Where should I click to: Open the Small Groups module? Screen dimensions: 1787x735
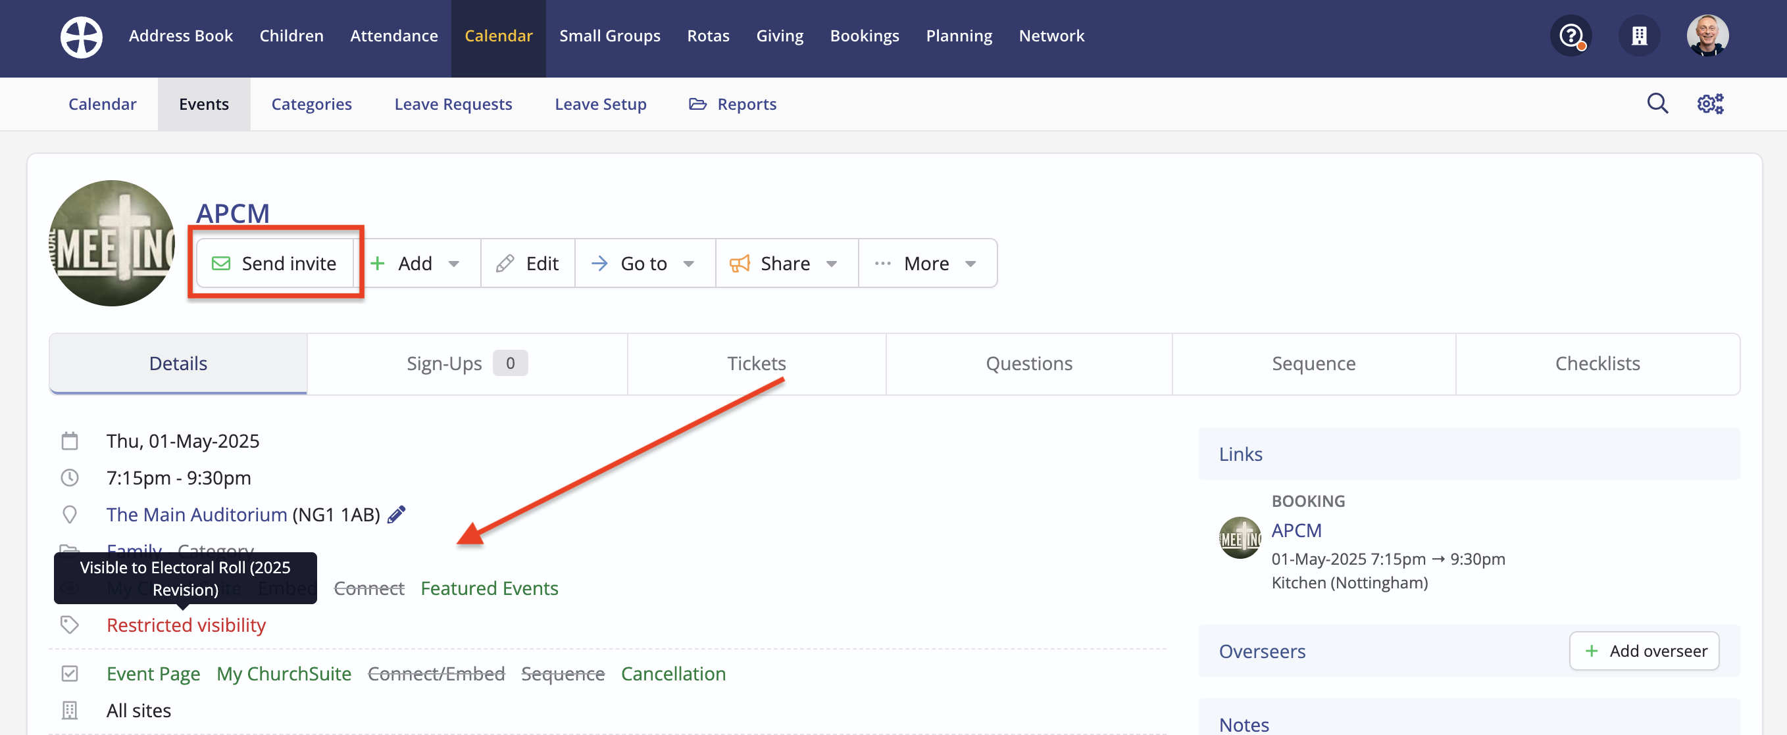pyautogui.click(x=610, y=36)
